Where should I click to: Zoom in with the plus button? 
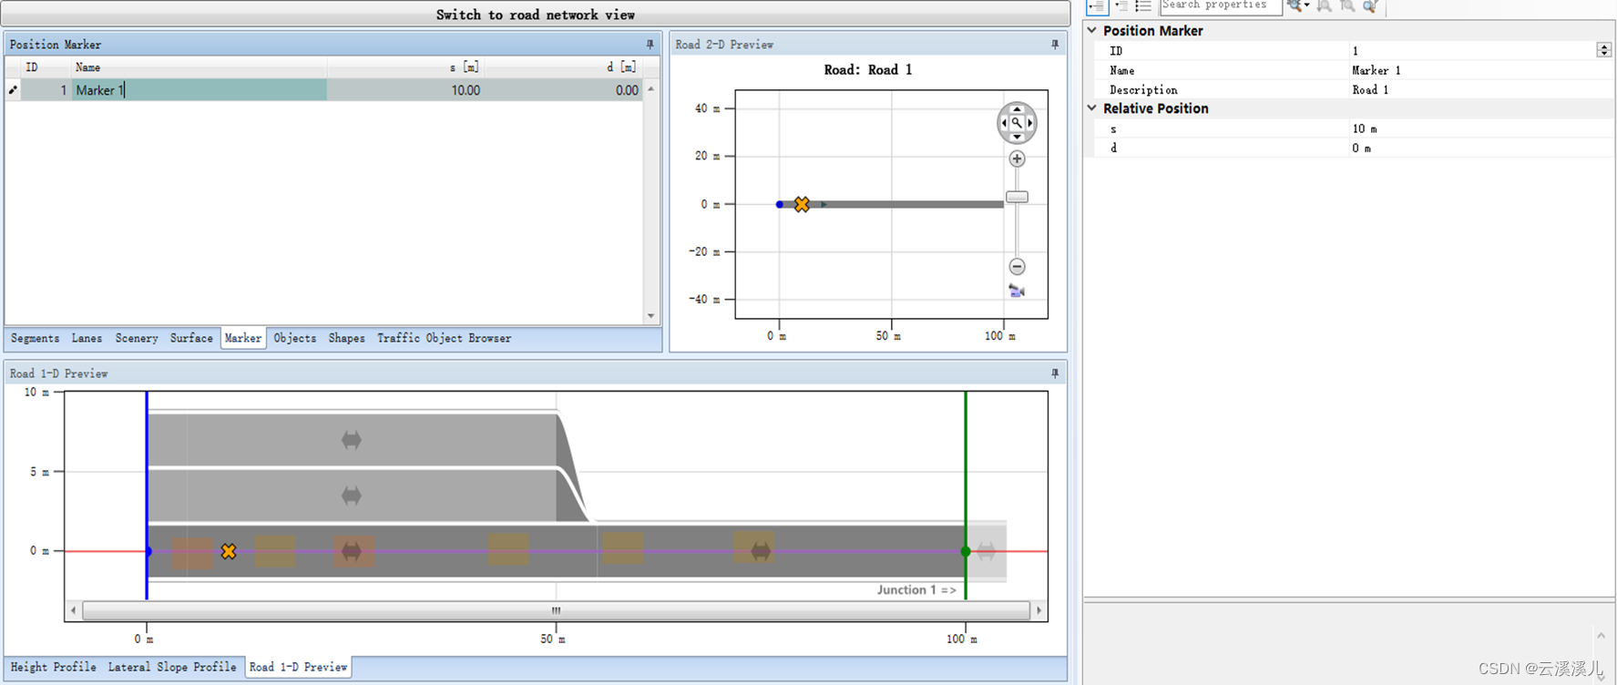click(x=1017, y=158)
